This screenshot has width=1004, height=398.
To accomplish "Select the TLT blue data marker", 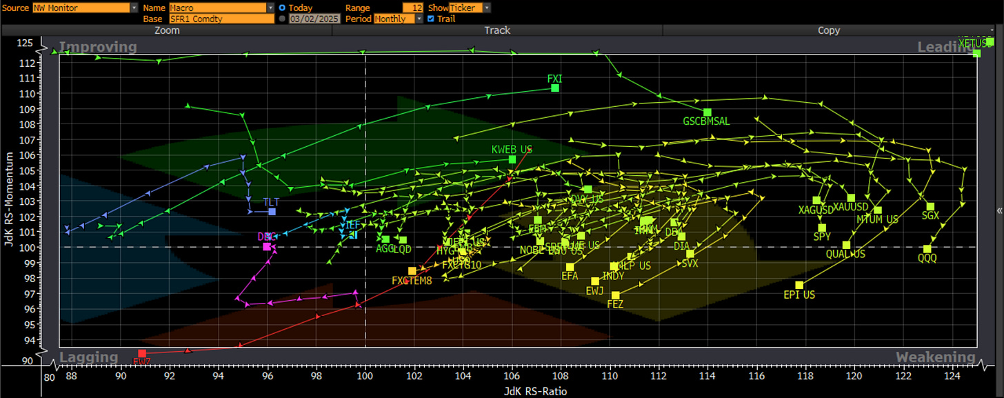I will click(272, 211).
